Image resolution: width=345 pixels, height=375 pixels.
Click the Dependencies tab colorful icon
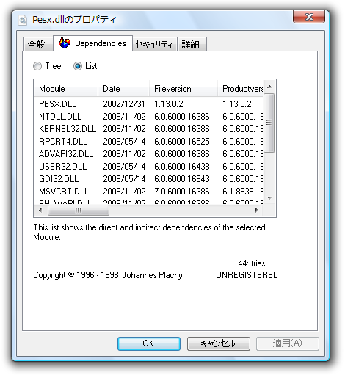pyautogui.click(x=65, y=43)
